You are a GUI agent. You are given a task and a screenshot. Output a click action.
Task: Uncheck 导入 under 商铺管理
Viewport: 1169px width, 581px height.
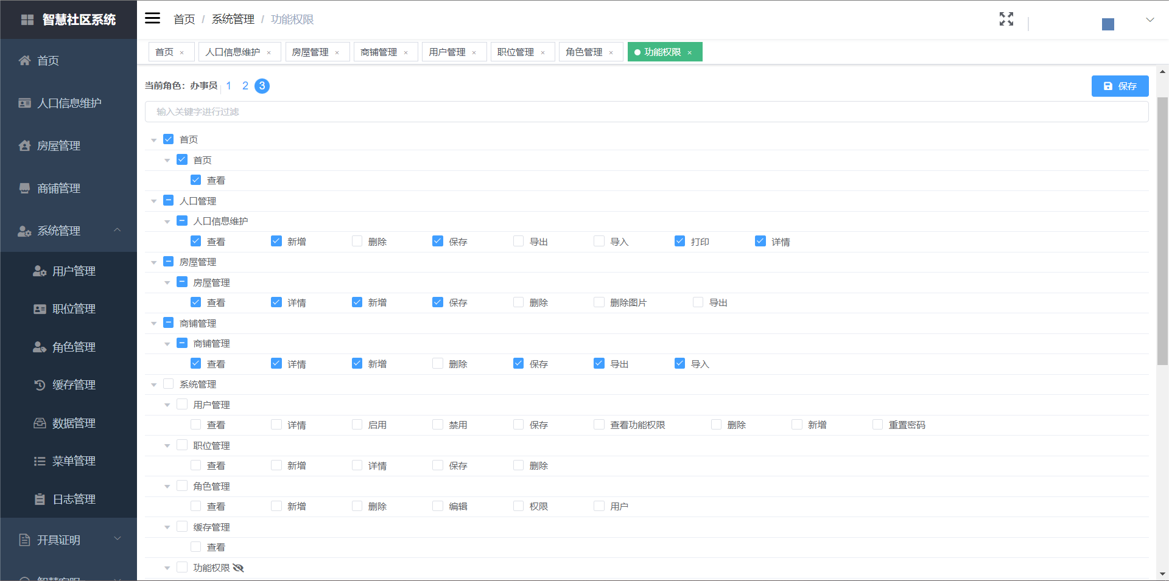click(x=679, y=363)
